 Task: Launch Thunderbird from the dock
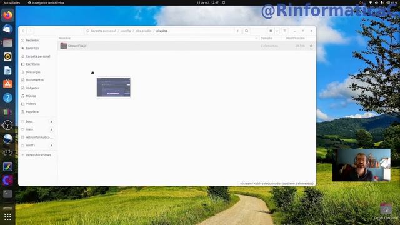(7, 29)
